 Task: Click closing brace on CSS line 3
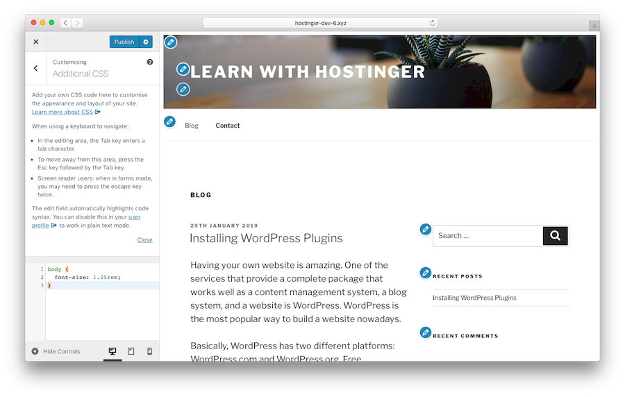pos(49,285)
